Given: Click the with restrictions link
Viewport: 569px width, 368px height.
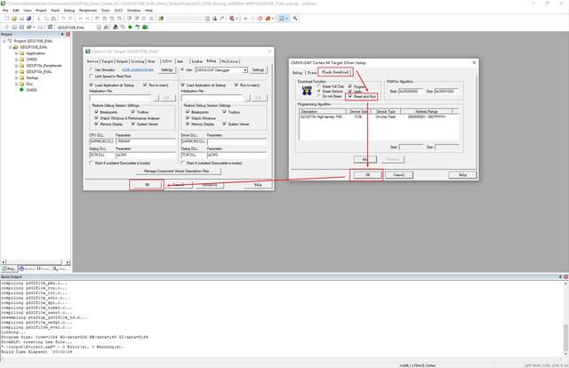Looking at the screenshot, I should tap(138, 69).
